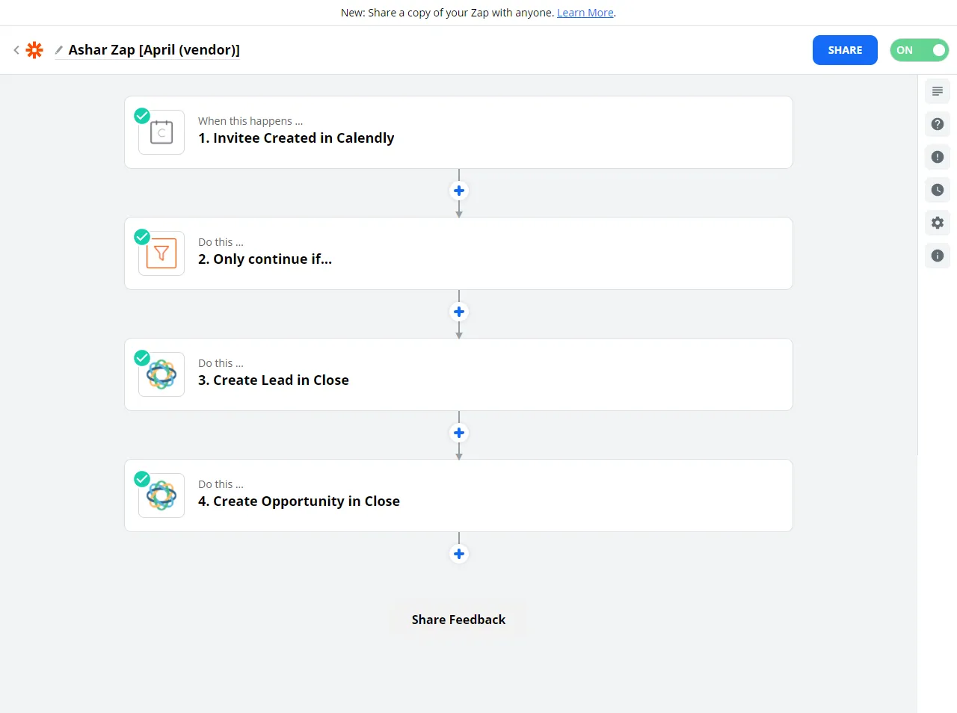The image size is (957, 713).
Task: Add a step after Only continue if
Action: [x=459, y=312]
